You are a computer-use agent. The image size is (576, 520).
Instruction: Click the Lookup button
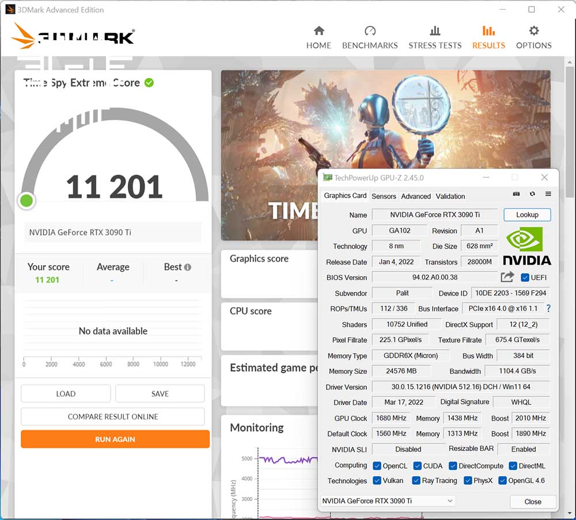click(527, 215)
